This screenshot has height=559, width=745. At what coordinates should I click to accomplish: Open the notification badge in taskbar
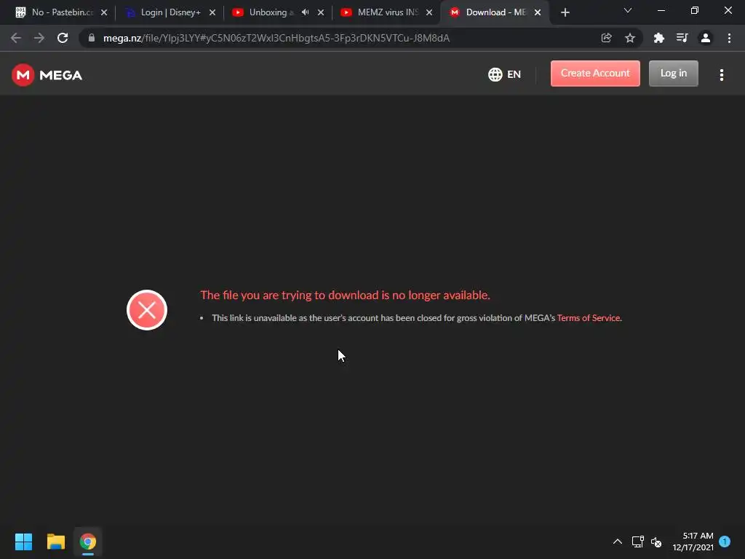[725, 541]
